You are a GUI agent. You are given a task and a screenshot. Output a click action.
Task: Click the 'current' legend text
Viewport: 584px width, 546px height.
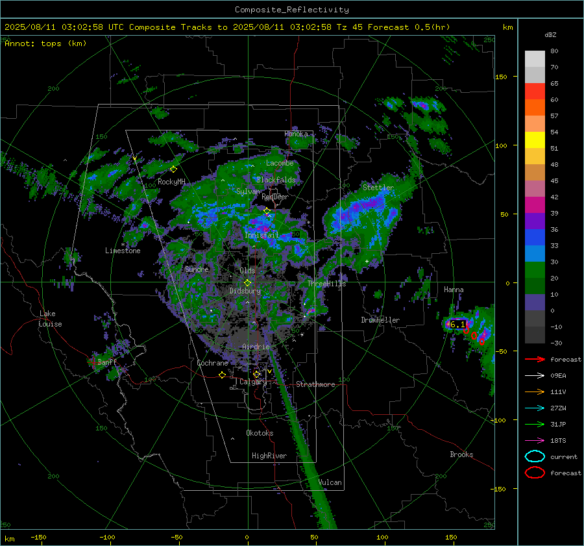click(564, 456)
